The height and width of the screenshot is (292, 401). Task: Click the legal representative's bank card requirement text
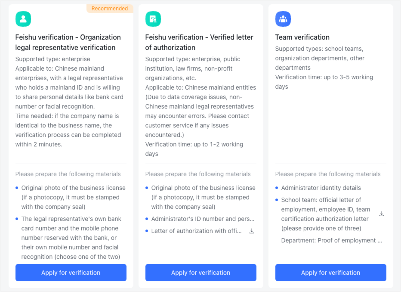click(x=71, y=238)
